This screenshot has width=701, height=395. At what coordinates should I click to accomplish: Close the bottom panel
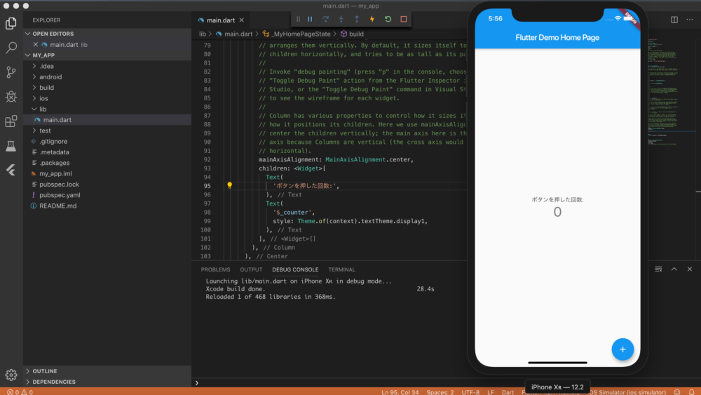(x=690, y=269)
